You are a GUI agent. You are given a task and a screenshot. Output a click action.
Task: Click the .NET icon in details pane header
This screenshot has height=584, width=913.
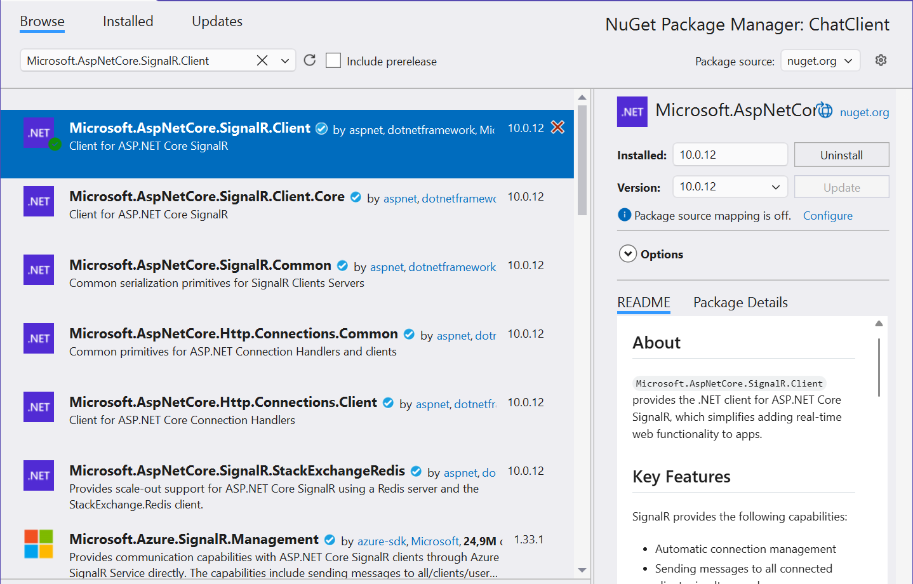[632, 112]
